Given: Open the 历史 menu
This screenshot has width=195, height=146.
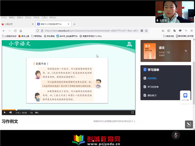Looking at the screenshot, I should coord(28,18).
